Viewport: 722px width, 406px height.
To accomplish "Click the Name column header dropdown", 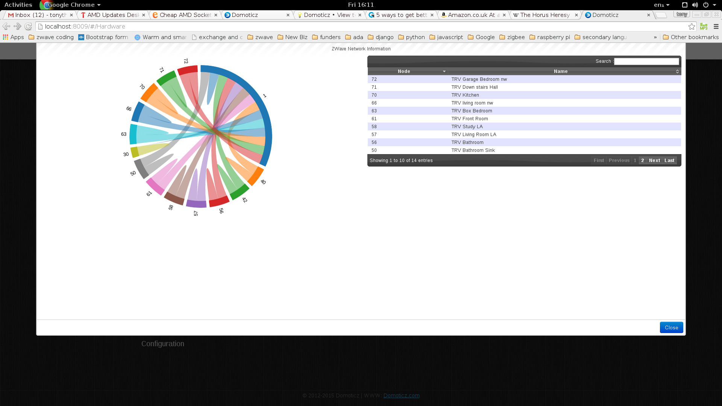I will point(676,71).
